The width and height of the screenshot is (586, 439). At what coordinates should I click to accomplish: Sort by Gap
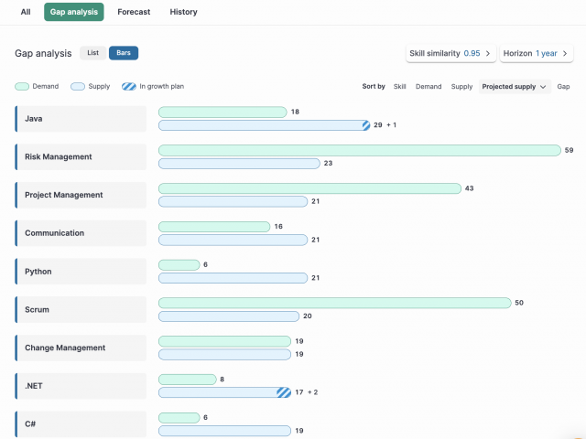[563, 87]
